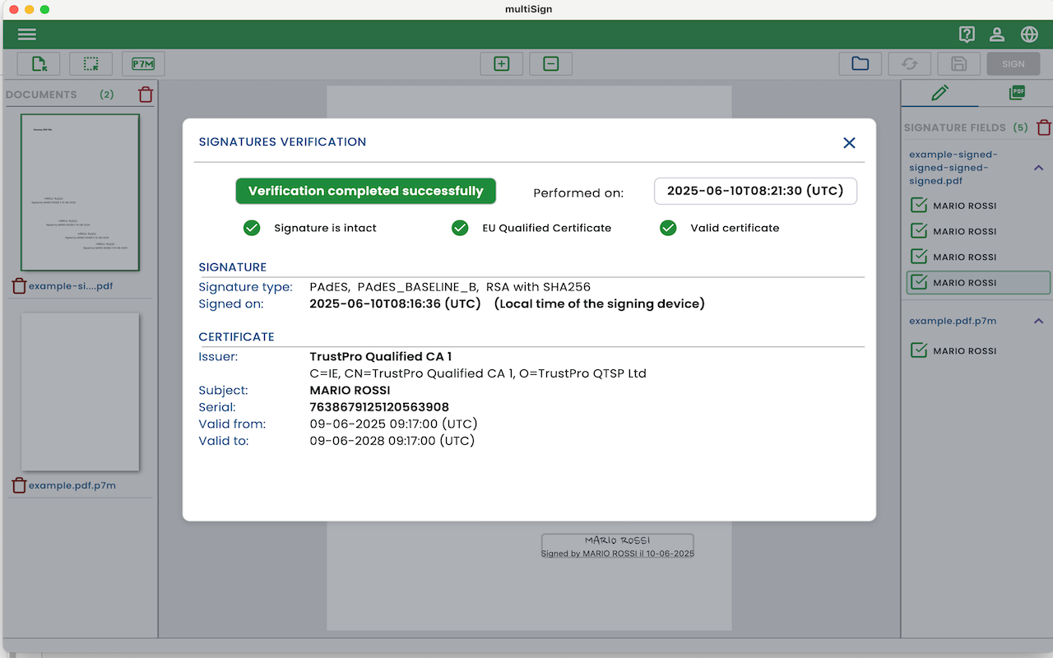Click Verification completed successfully badge
1053x658 pixels.
366,191
